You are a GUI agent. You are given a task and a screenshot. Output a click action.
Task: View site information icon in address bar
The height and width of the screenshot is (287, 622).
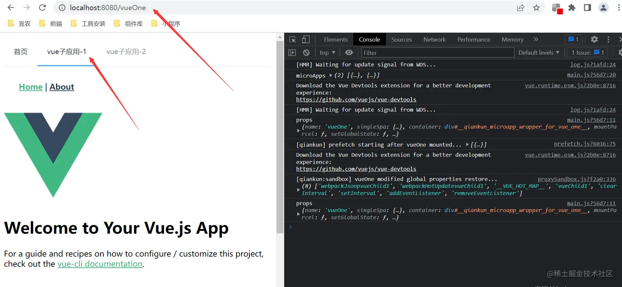[62, 7]
